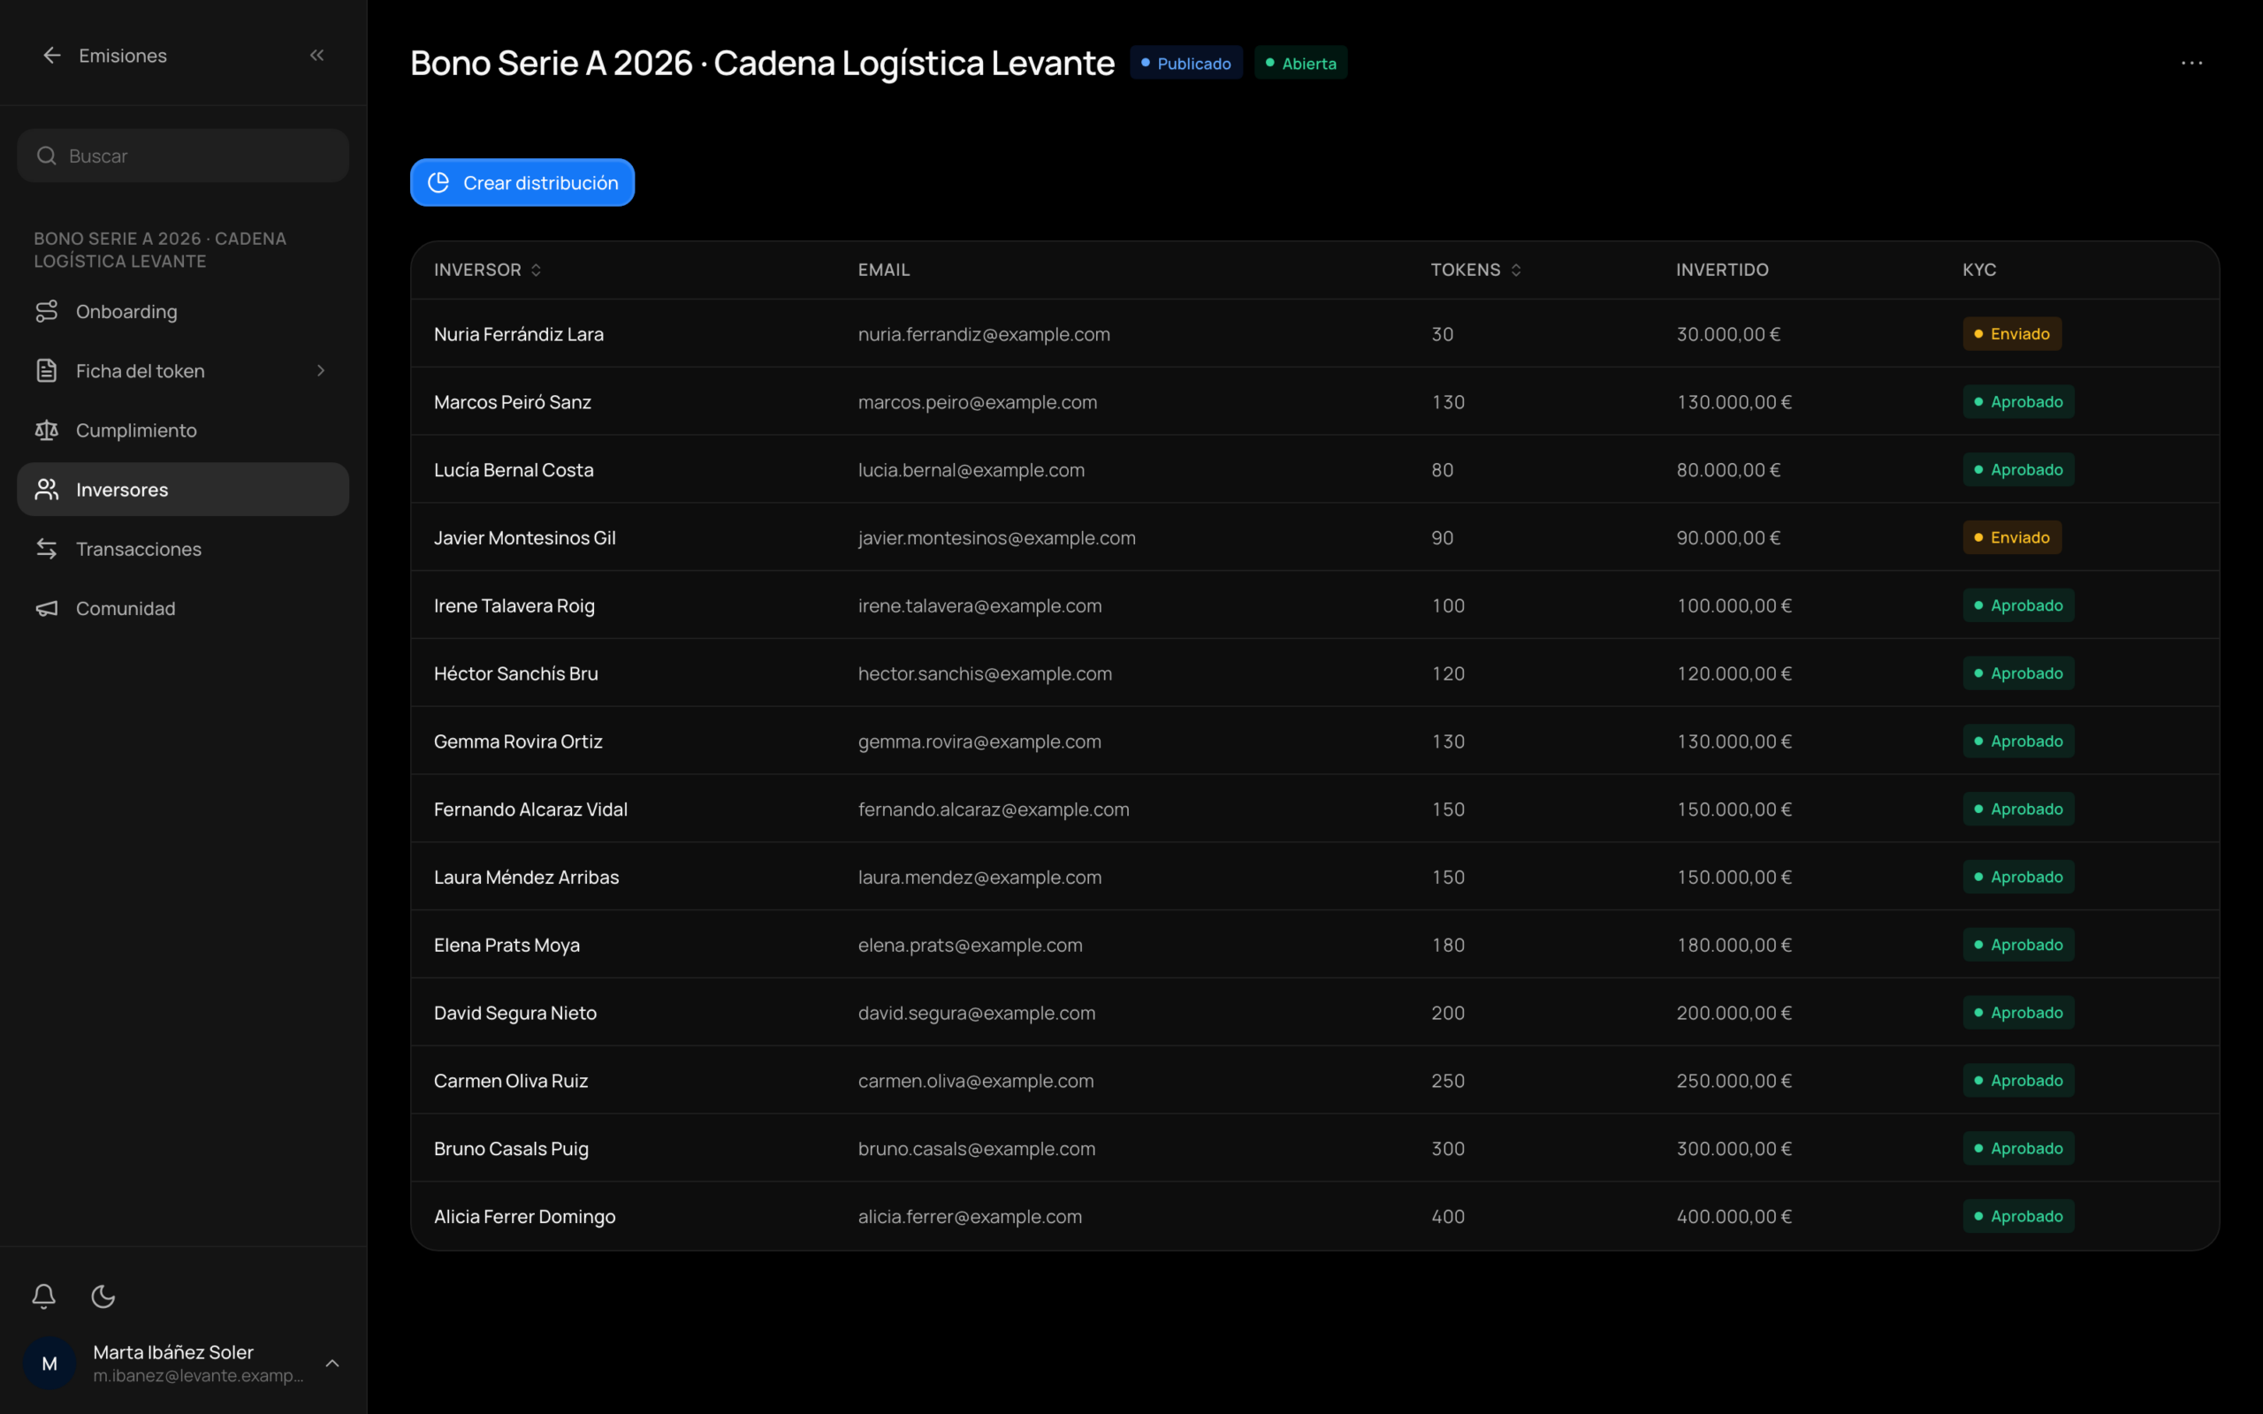Open investor Irene Talavera Roig
This screenshot has height=1414, width=2263.
click(x=514, y=606)
